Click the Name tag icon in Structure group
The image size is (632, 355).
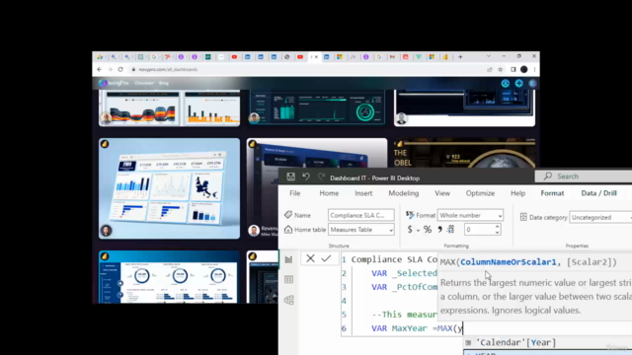pos(287,215)
